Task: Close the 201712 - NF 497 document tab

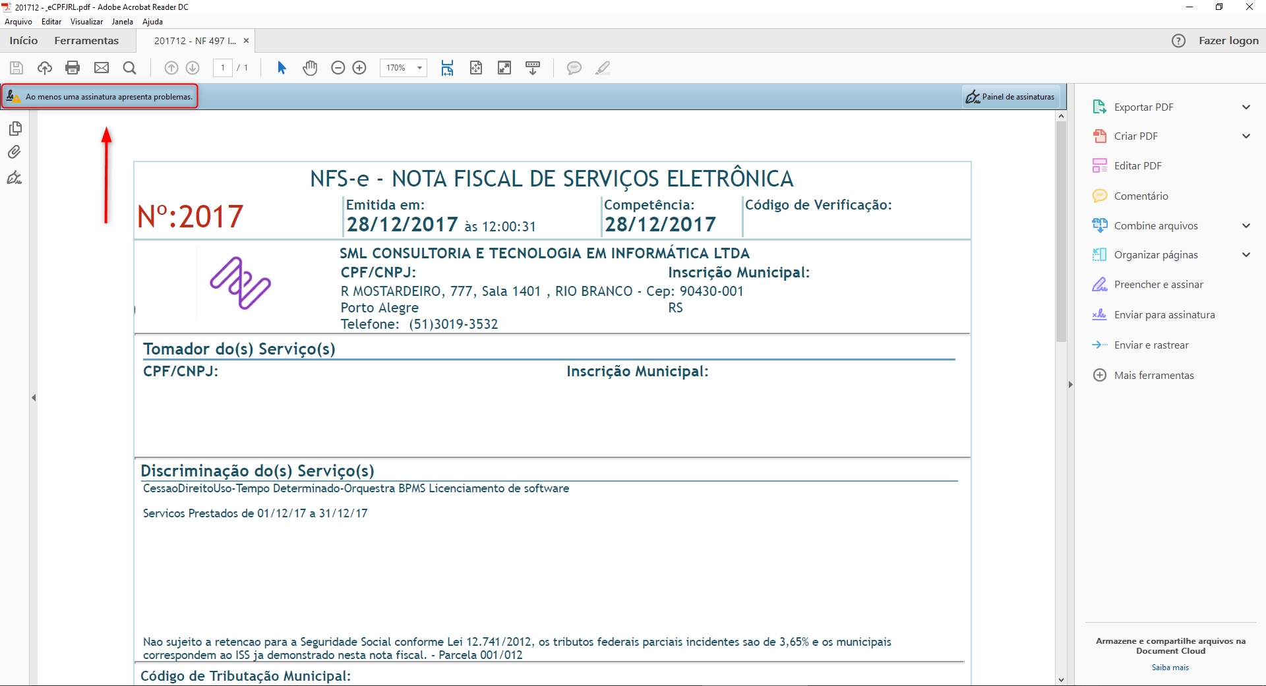Action: point(246,41)
